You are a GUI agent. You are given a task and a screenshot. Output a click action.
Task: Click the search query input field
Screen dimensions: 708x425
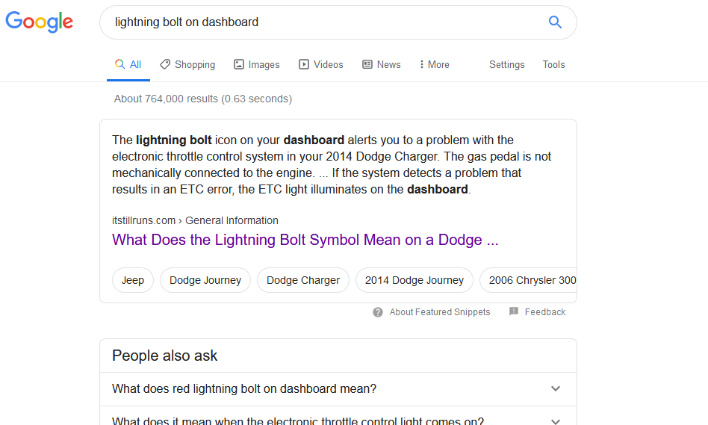[x=321, y=22]
